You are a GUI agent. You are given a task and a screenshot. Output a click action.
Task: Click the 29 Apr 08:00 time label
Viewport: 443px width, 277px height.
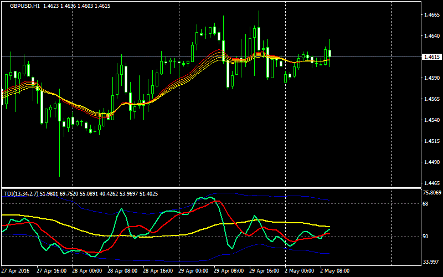[229, 271]
